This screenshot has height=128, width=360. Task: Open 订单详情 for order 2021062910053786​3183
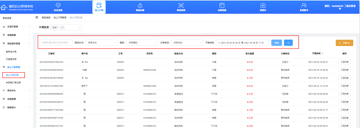coord(344,62)
